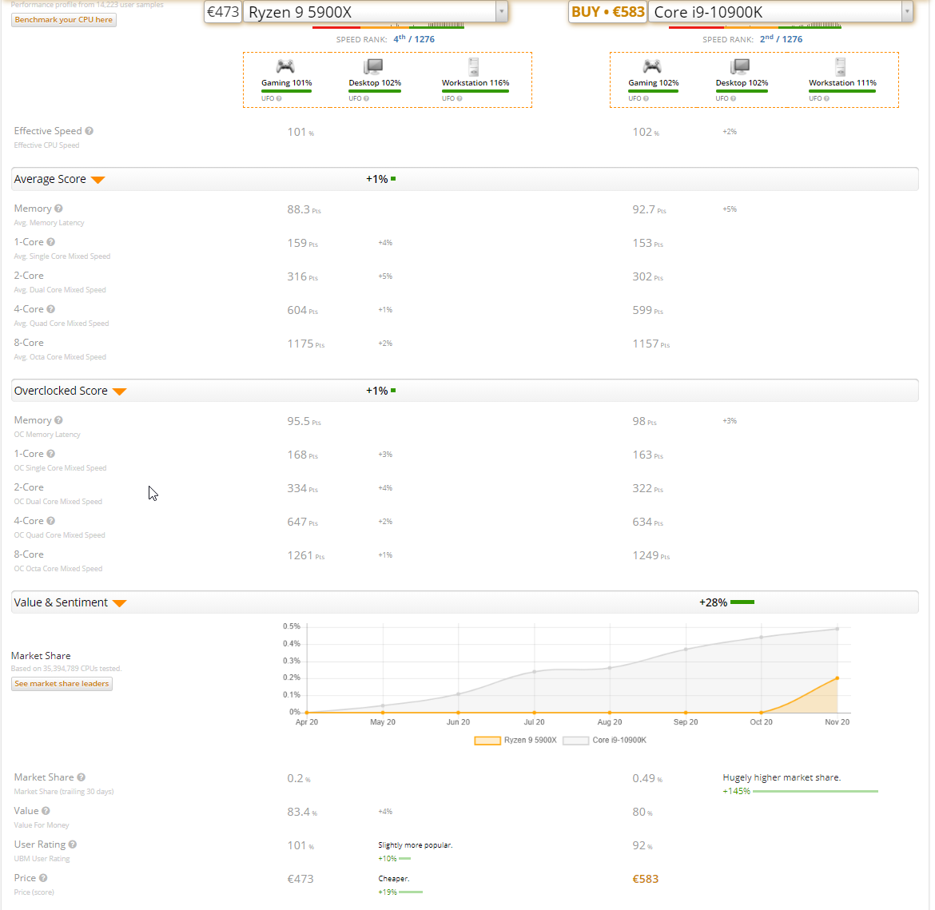Click the Overclocked Score section header
The image size is (935, 910).
pos(465,391)
